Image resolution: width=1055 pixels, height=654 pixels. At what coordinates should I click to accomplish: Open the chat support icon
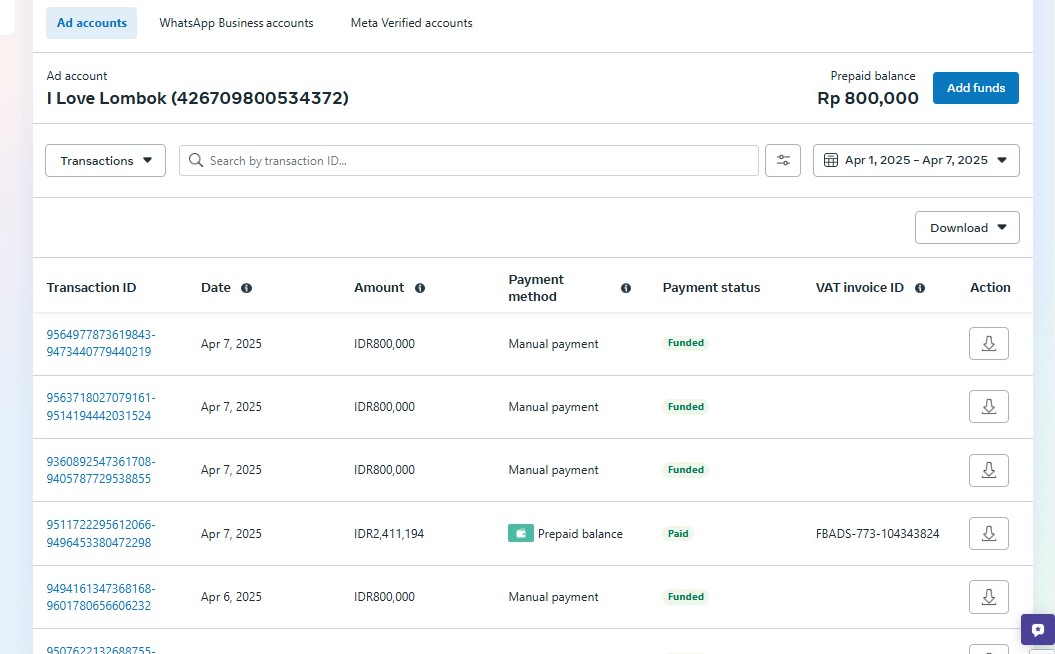pyautogui.click(x=1037, y=630)
